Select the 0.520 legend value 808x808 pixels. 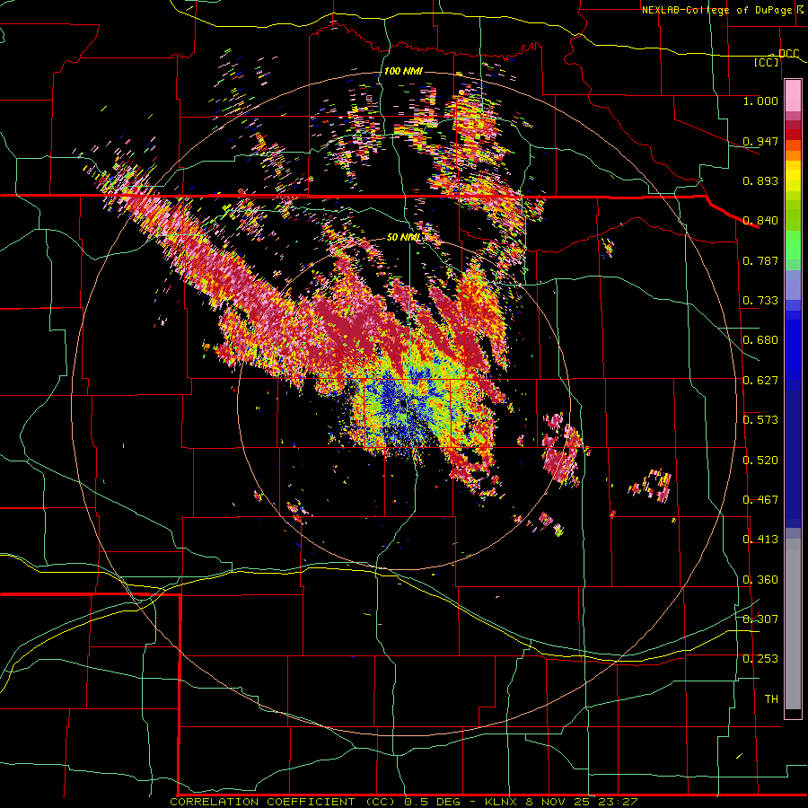pyautogui.click(x=760, y=461)
